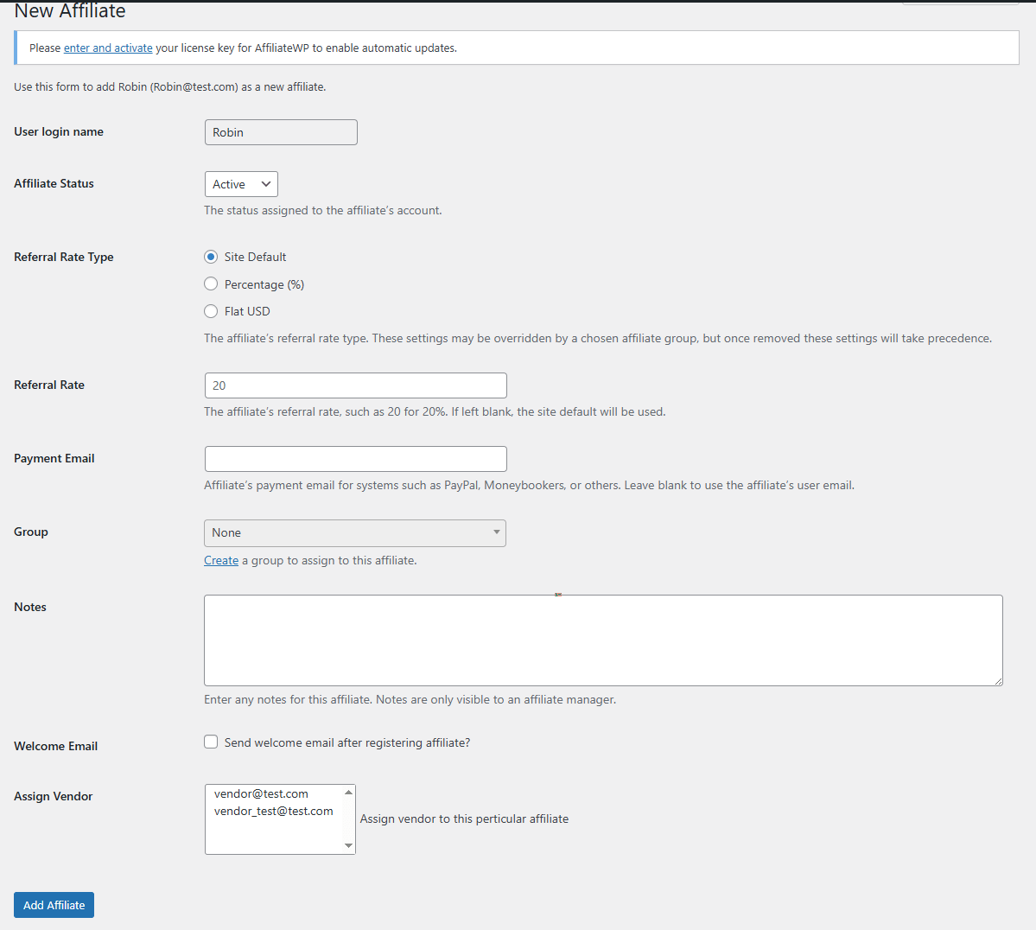This screenshot has height=930, width=1036.
Task: Open the Affiliate Status dropdown showing Active
Action: coord(240,183)
